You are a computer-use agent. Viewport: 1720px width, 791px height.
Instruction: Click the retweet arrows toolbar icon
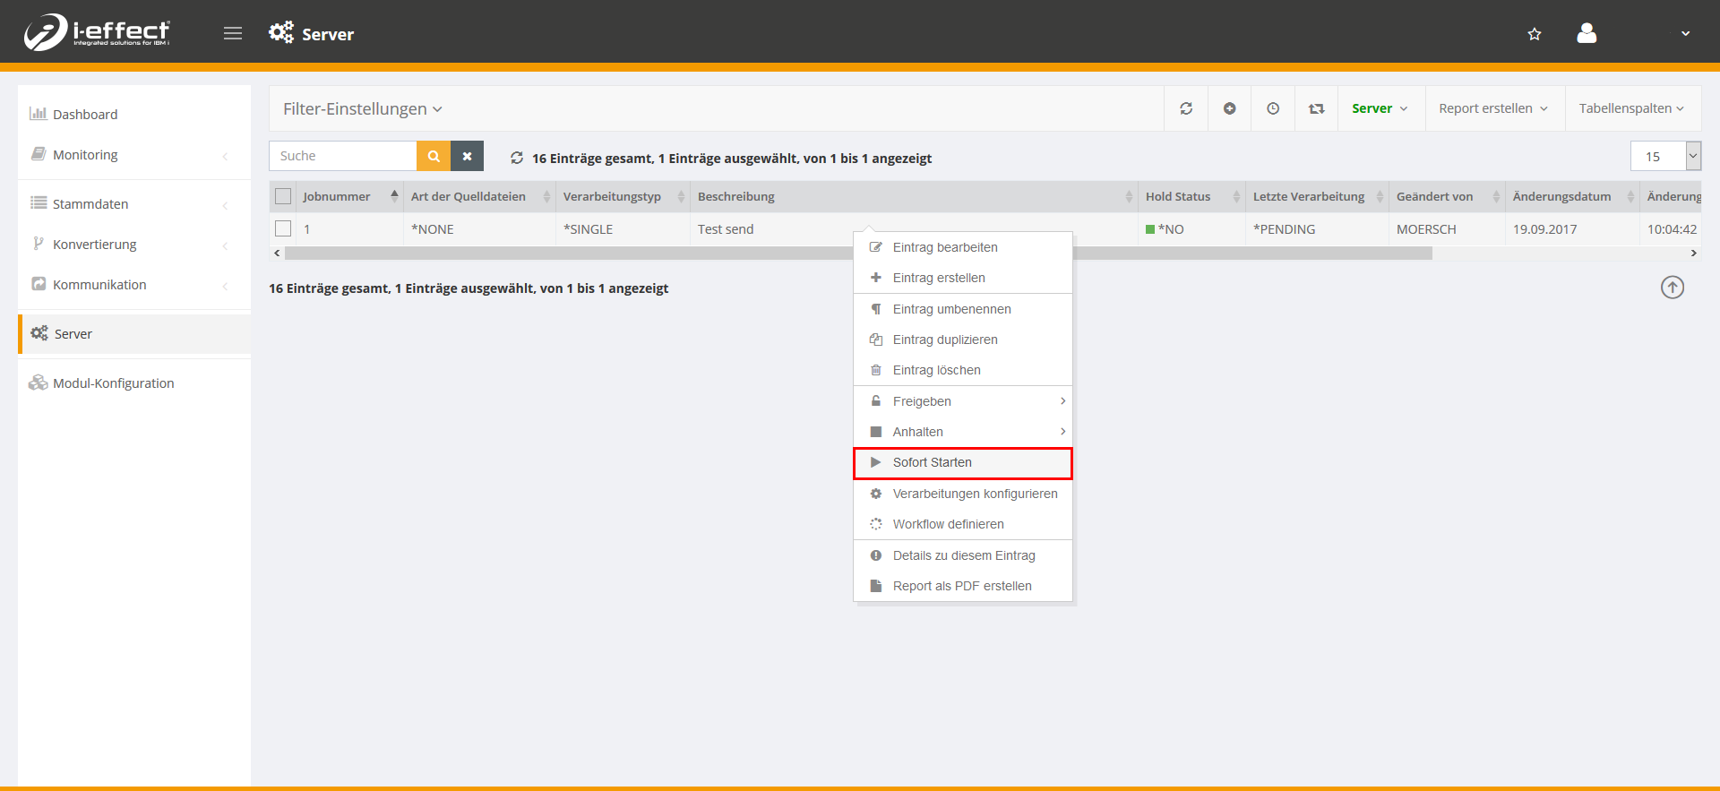[1316, 108]
